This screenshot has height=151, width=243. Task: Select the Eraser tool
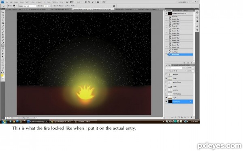point(3,40)
